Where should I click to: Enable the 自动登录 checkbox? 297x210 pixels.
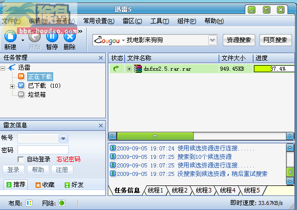point(21,159)
